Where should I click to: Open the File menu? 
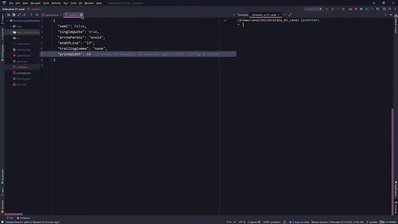click(11, 3)
